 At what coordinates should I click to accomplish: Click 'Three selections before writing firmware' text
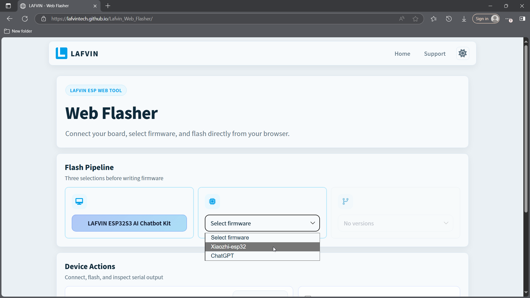[x=114, y=178]
